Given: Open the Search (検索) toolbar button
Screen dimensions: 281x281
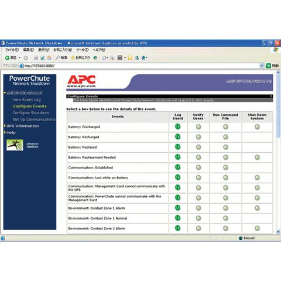Looking at the screenshot, I should 61,57.
